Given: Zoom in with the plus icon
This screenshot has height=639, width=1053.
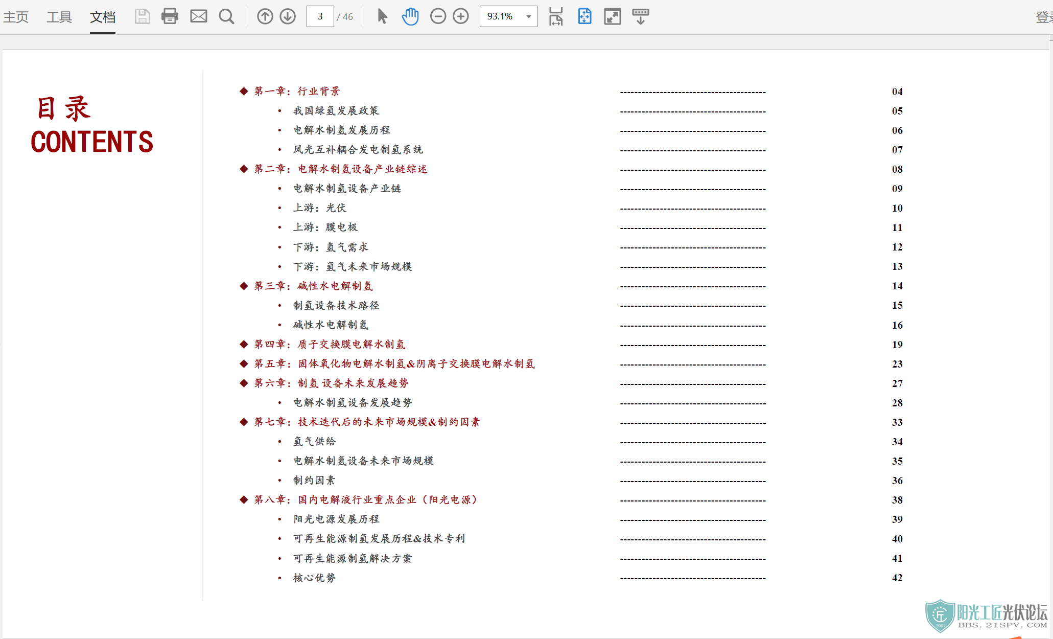Looking at the screenshot, I should tap(461, 17).
